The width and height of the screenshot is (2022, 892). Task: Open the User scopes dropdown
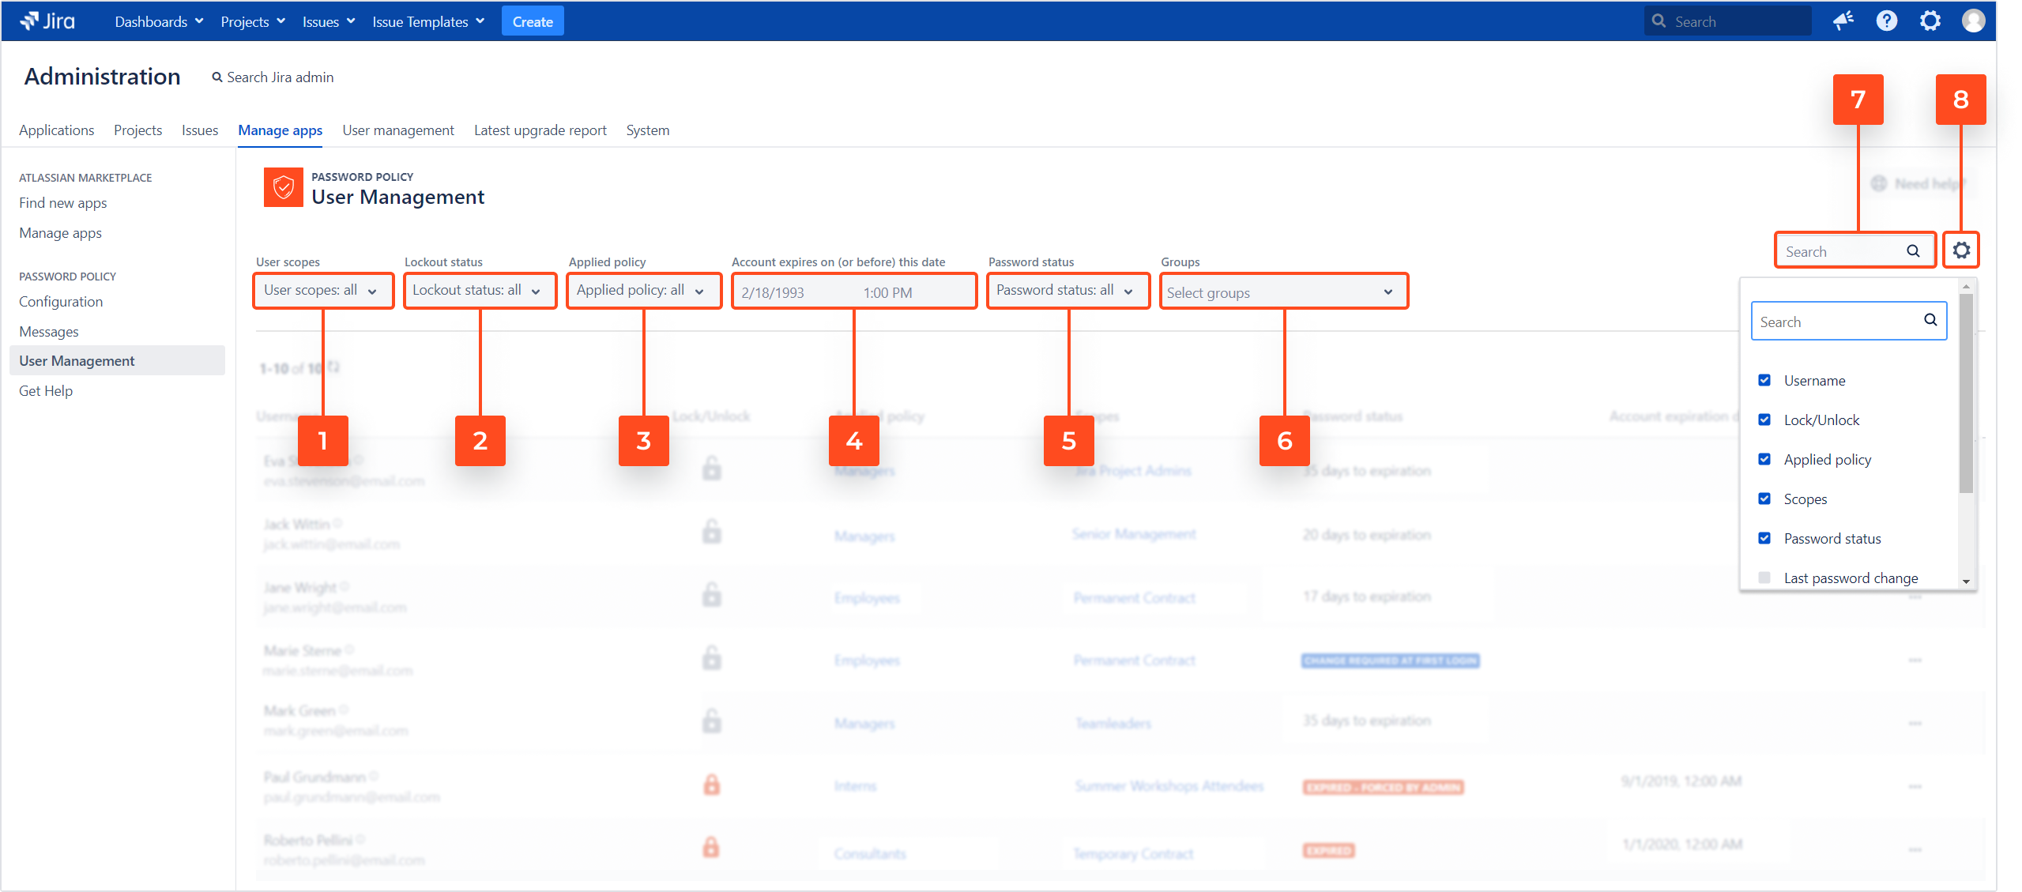[x=322, y=290]
